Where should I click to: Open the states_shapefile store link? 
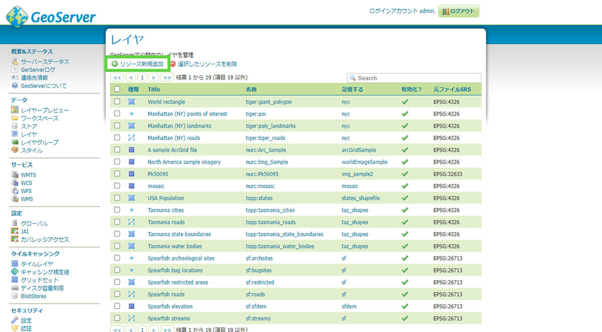pos(361,198)
